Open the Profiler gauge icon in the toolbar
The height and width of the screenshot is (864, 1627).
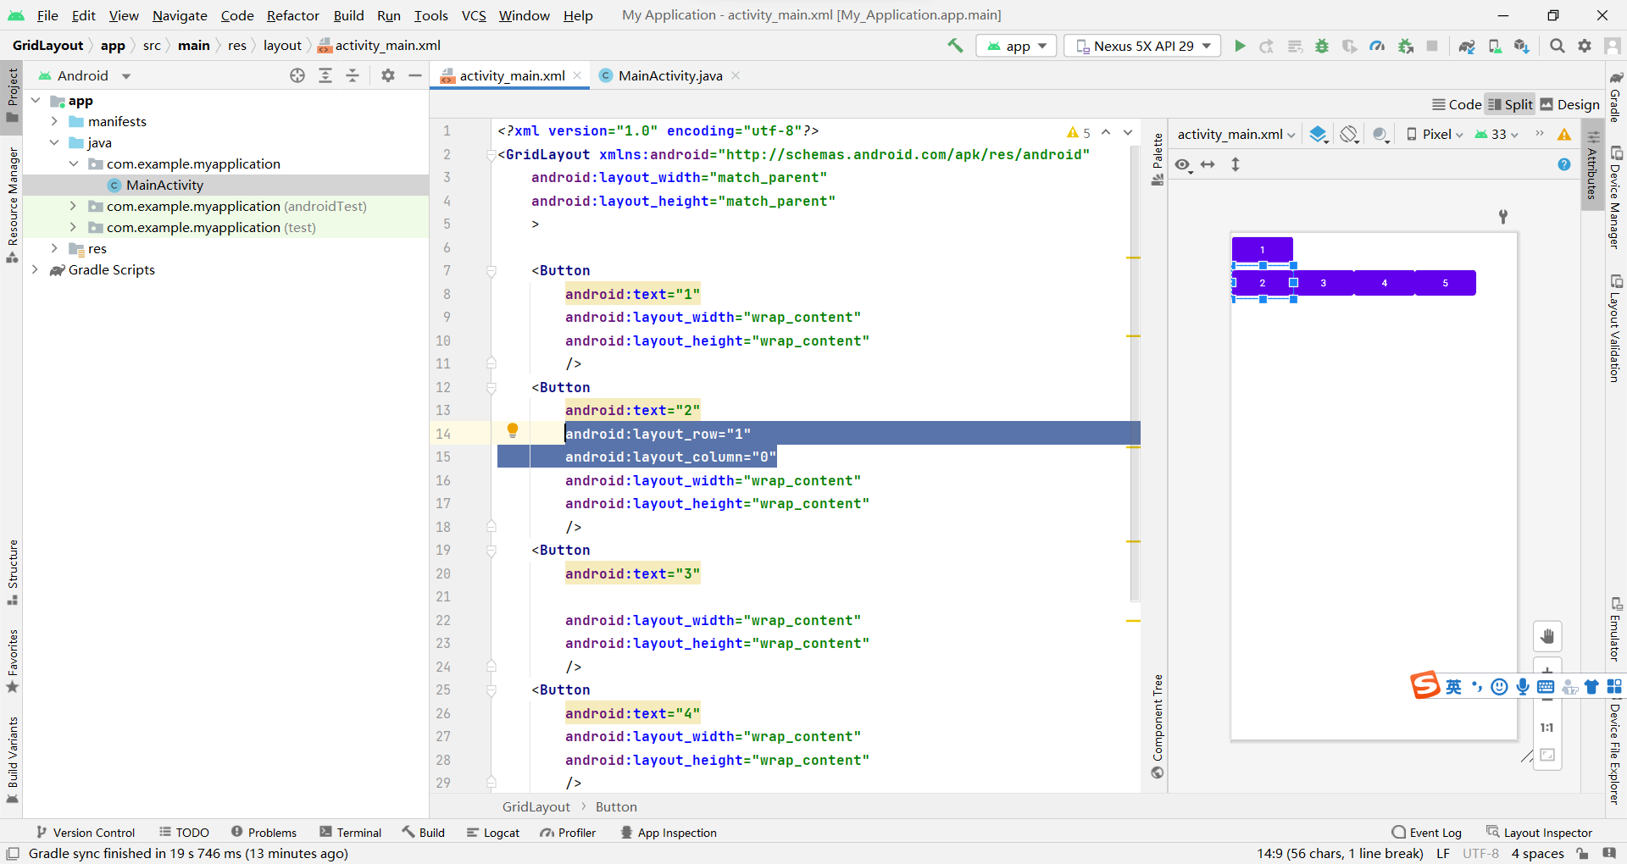pos(1377,46)
